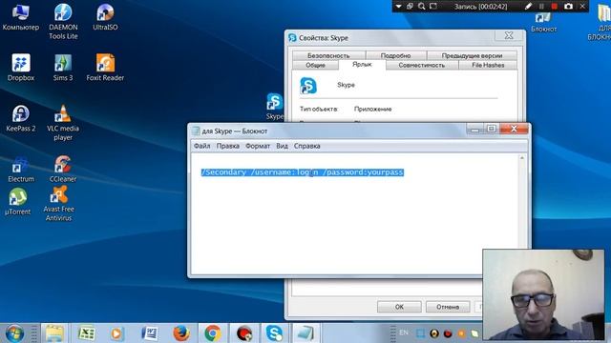Screen dimensions: 611x343
Task: Select the UltraISO desktop shortcut
Action: click(x=105, y=17)
